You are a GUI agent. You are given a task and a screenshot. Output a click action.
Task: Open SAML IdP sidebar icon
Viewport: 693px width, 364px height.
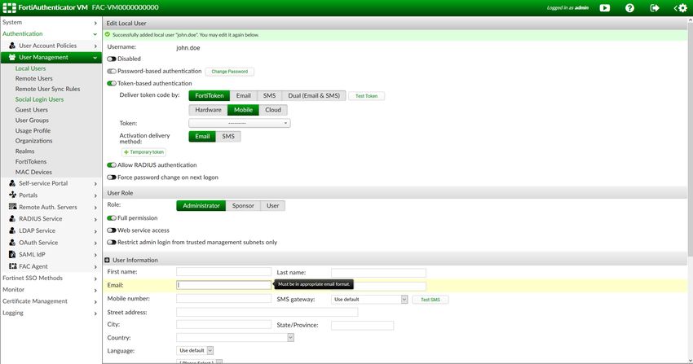tap(12, 254)
